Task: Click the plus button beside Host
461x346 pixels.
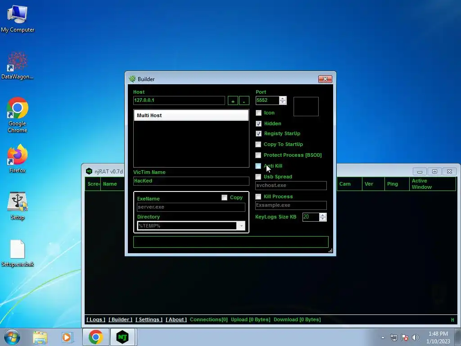Action: tap(233, 100)
